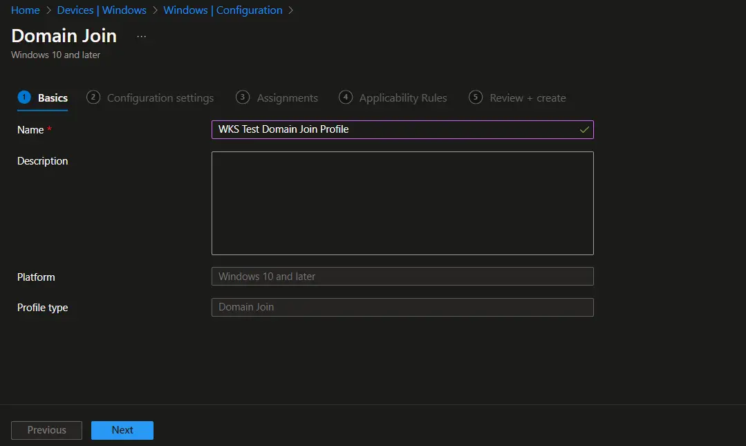The width and height of the screenshot is (746, 446).
Task: Click the Next button
Action: pyautogui.click(x=122, y=429)
